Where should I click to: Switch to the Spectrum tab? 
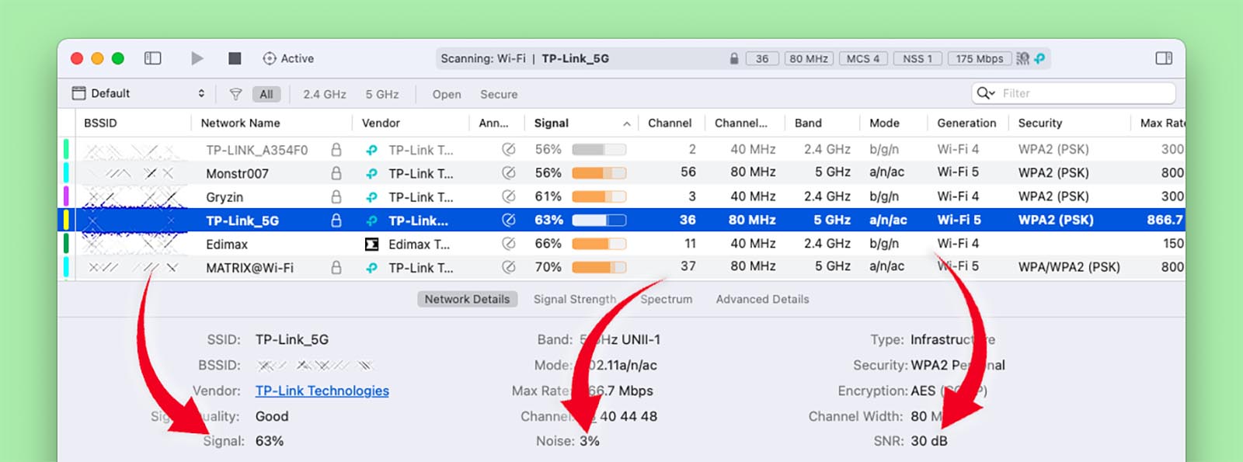[x=666, y=299]
